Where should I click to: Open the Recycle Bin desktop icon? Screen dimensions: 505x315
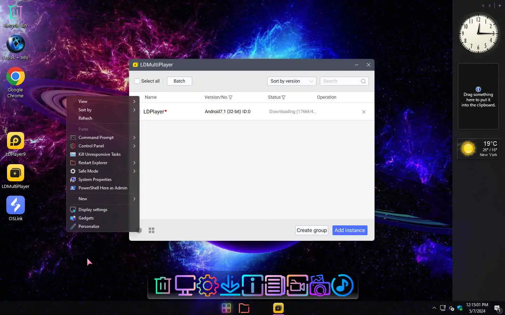tap(15, 16)
